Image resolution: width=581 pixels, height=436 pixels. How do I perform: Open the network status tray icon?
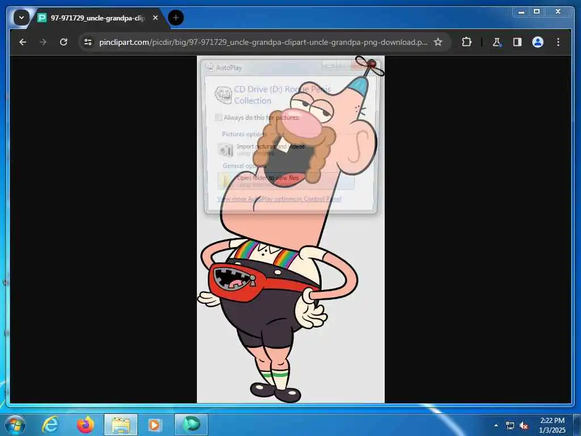pyautogui.click(x=510, y=426)
